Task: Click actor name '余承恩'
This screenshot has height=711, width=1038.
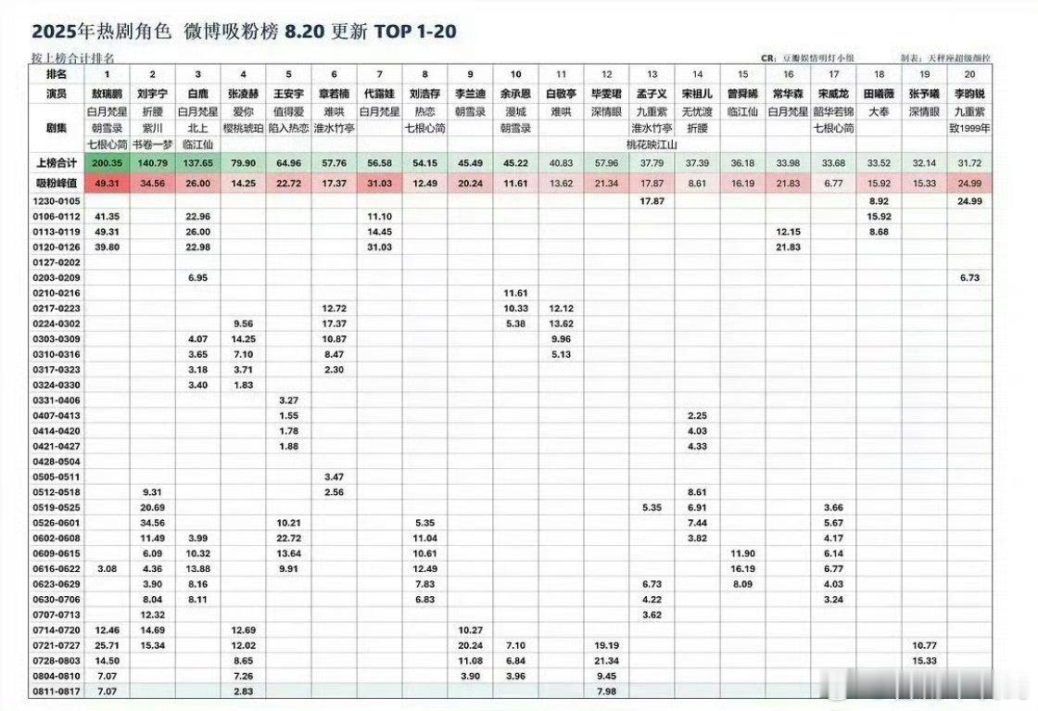Action: click(515, 94)
